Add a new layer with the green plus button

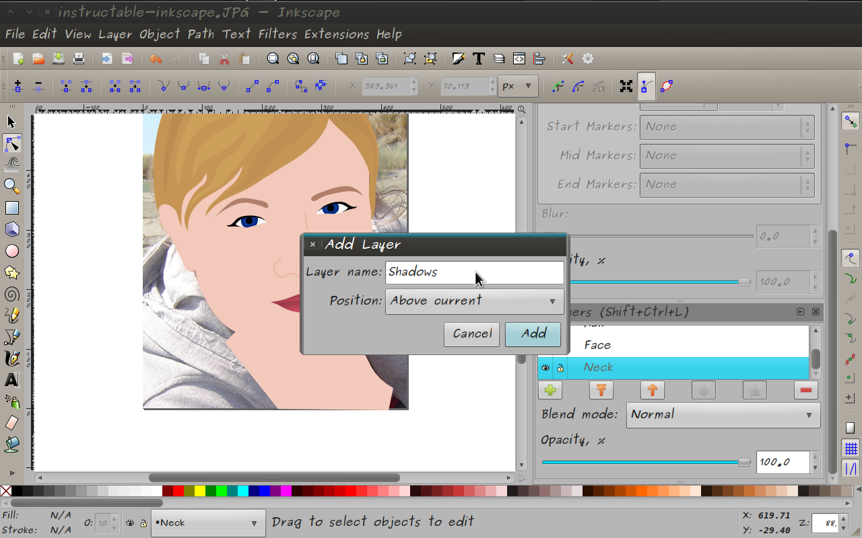coord(550,389)
